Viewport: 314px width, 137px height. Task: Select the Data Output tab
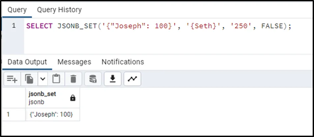pyautogui.click(x=27, y=62)
